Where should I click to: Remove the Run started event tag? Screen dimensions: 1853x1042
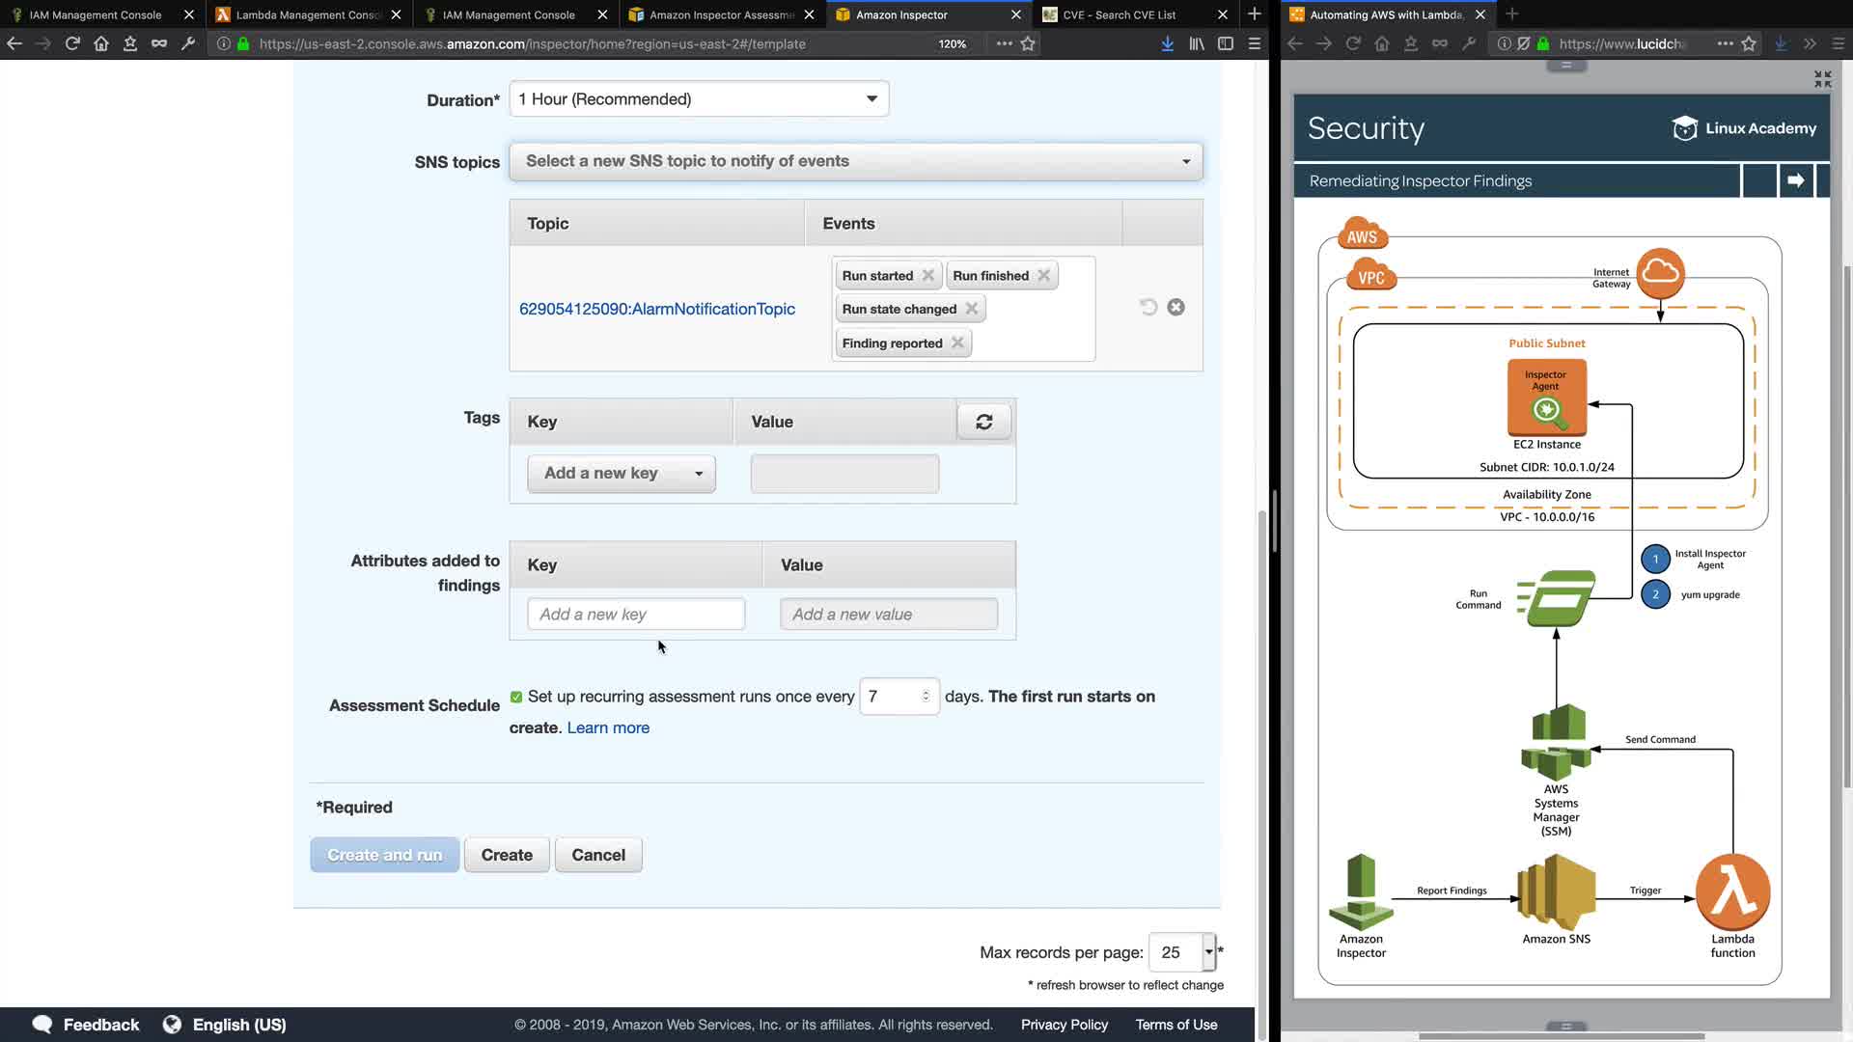(x=927, y=275)
